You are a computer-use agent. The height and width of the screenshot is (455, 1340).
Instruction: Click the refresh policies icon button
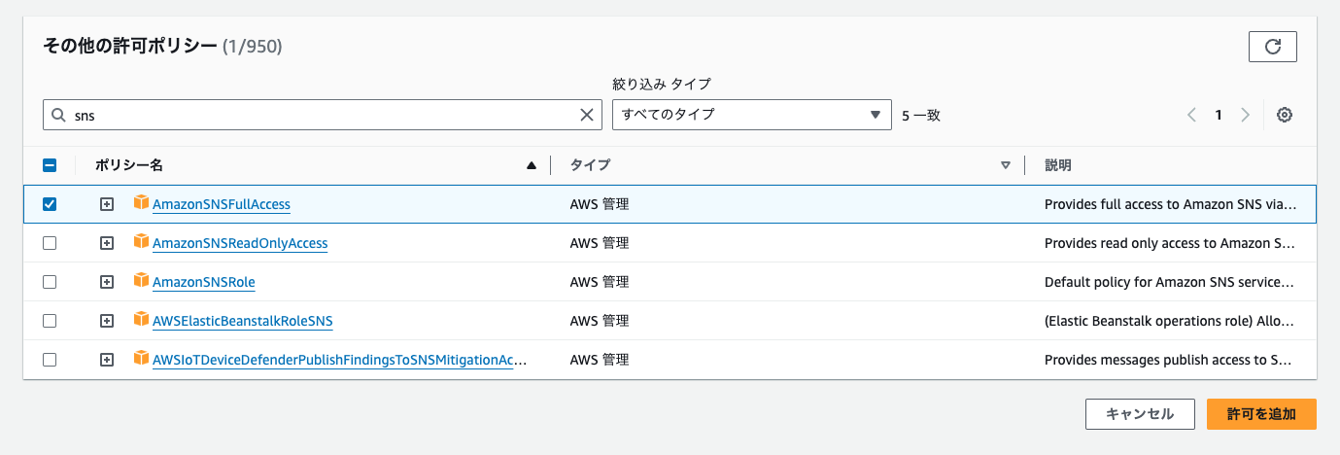(x=1273, y=46)
